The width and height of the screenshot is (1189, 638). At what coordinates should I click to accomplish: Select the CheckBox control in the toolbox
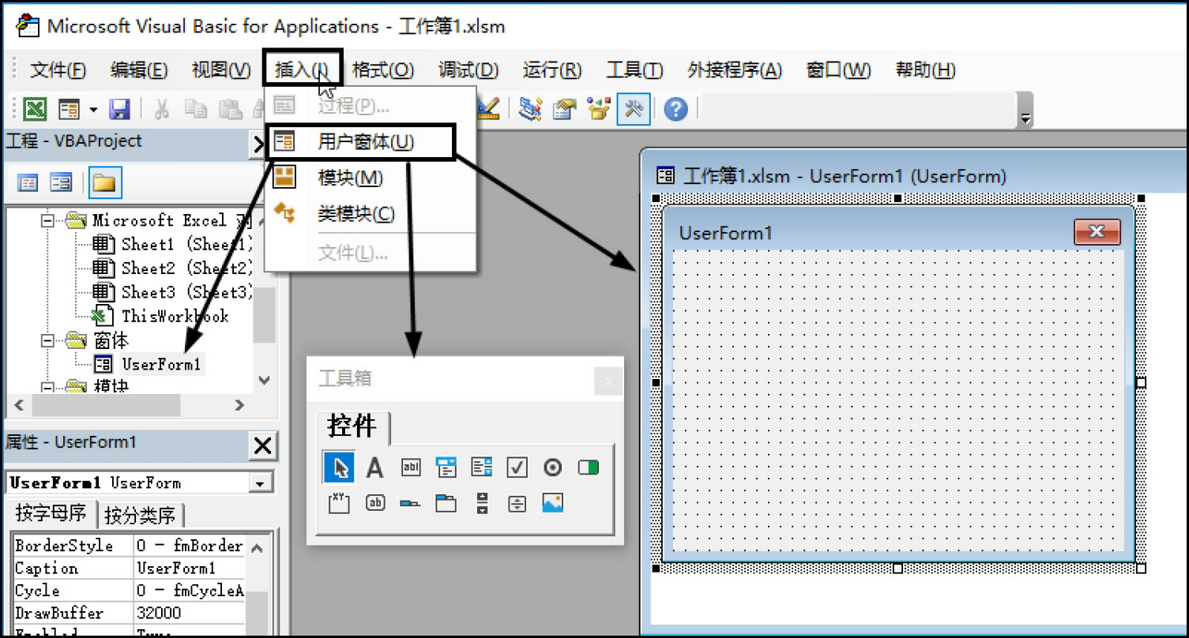(517, 467)
